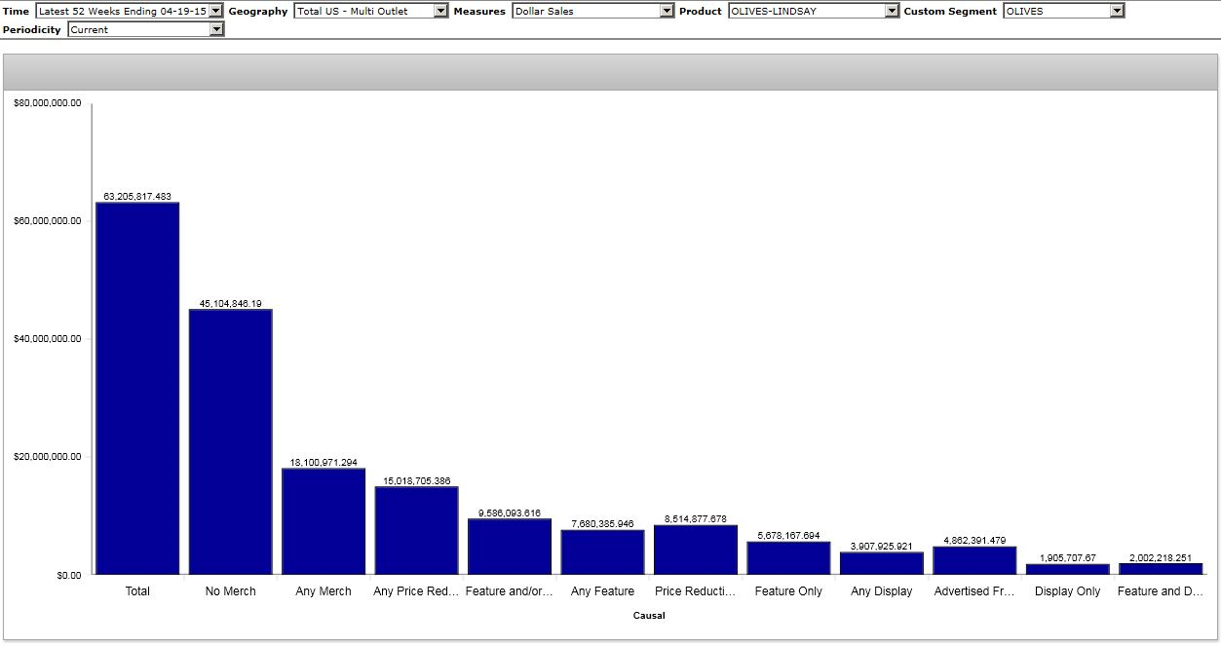Open the Time period dropdown
1221x646 pixels.
tap(129, 11)
